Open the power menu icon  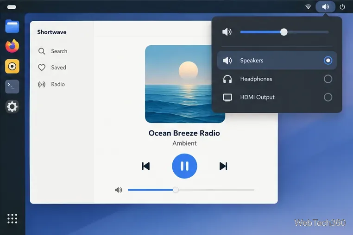(x=342, y=7)
